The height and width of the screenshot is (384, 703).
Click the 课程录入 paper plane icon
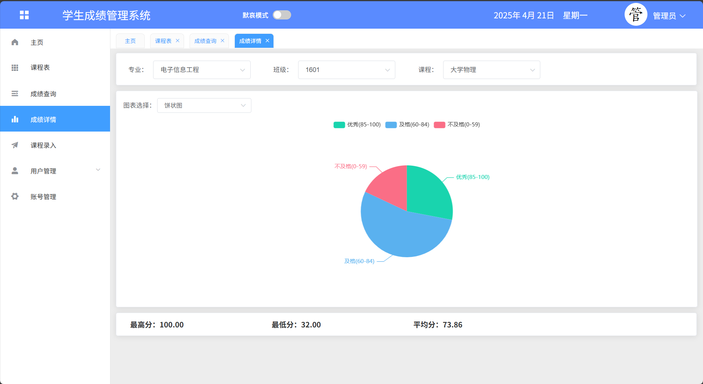[15, 145]
